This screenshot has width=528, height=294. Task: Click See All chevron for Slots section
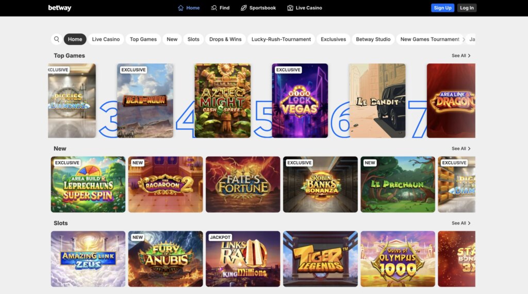[469, 223]
